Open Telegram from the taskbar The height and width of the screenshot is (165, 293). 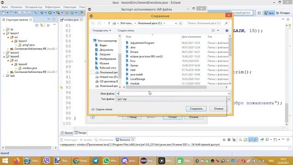(x=96, y=161)
